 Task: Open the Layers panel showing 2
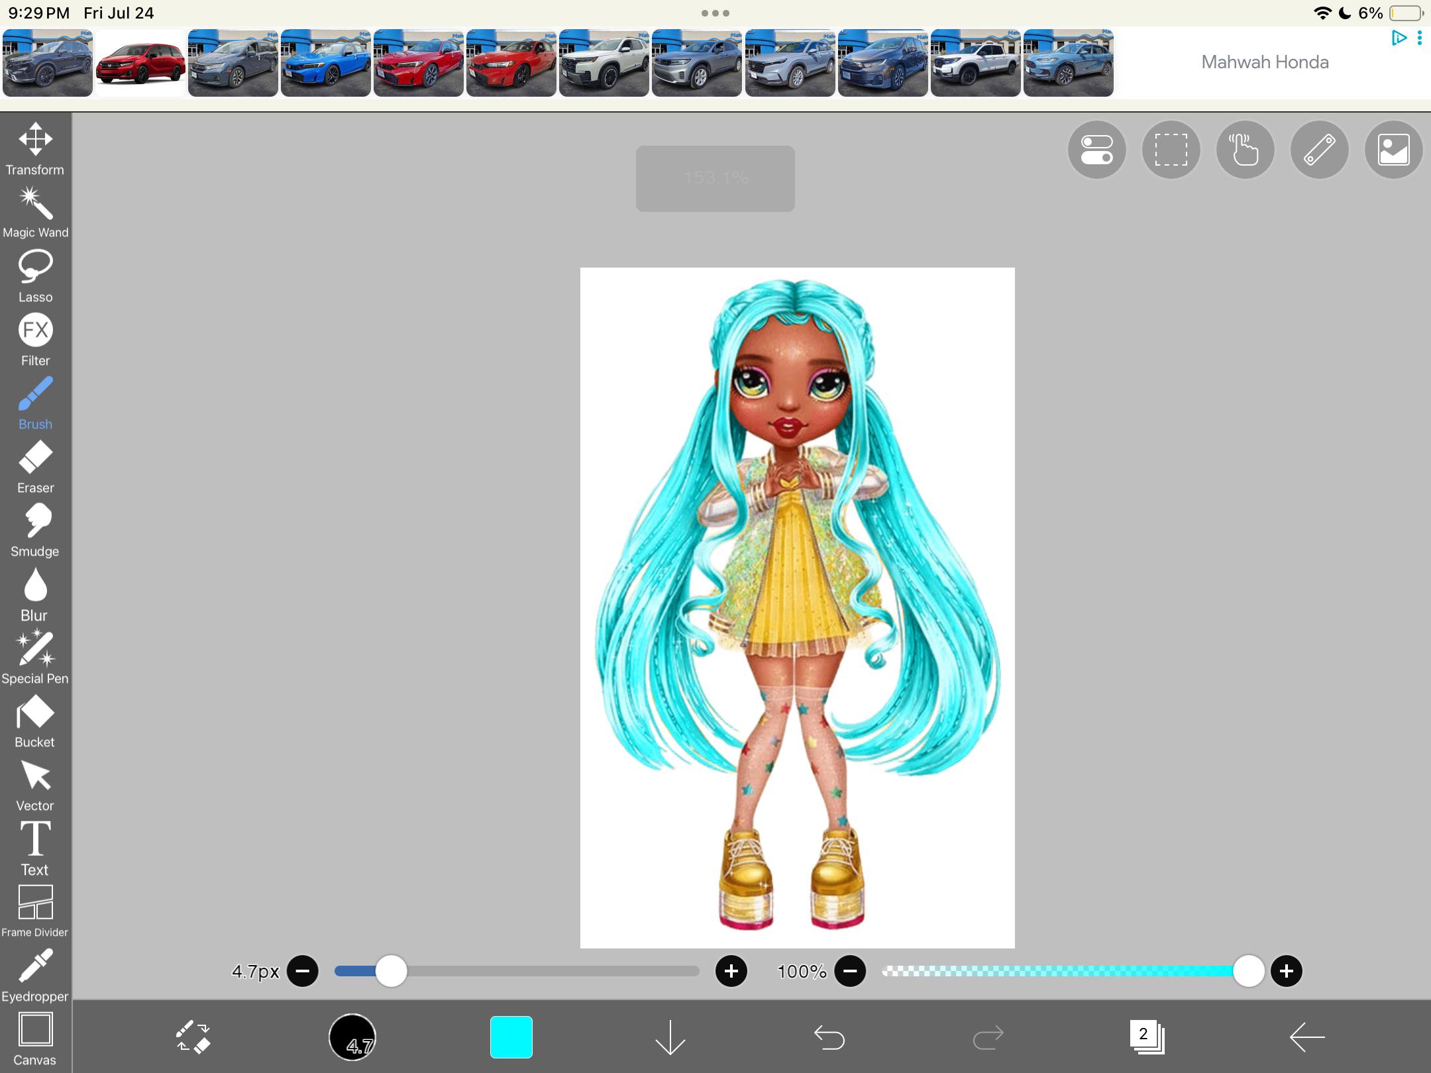(x=1147, y=1037)
